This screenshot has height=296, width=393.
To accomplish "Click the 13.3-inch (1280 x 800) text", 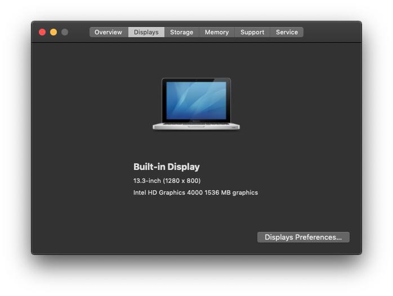I will coord(167,181).
